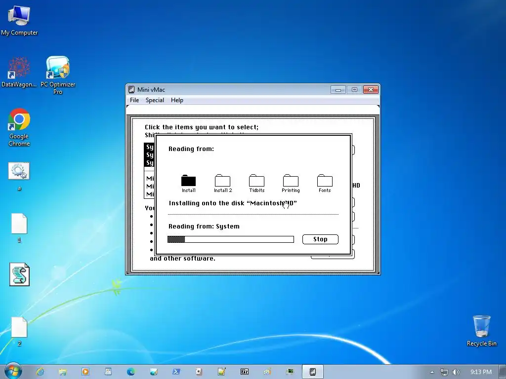Click the Install 2 disk icon
This screenshot has width=506, height=379.
223,181
